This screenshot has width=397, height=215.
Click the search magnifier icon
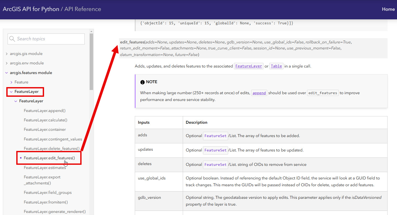[12, 39]
